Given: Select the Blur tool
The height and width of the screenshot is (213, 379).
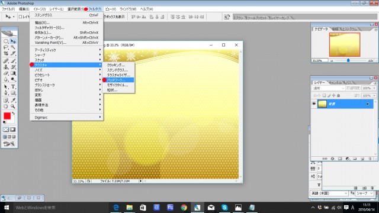Looking at the screenshot, I should [6, 79].
